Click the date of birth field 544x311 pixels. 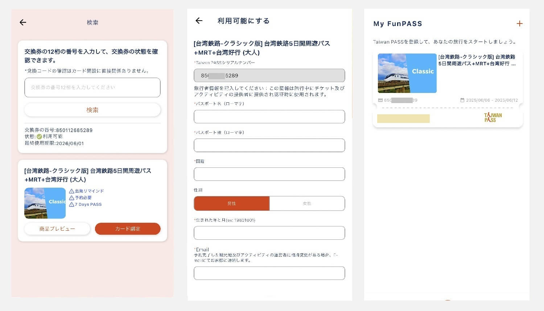click(x=269, y=233)
